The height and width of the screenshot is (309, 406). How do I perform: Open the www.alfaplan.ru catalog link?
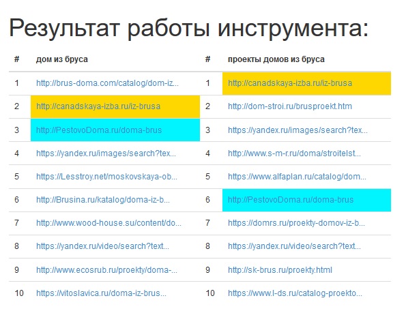pos(297,177)
